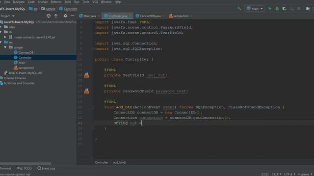Collapse the src folder node

(x=1, y=42)
